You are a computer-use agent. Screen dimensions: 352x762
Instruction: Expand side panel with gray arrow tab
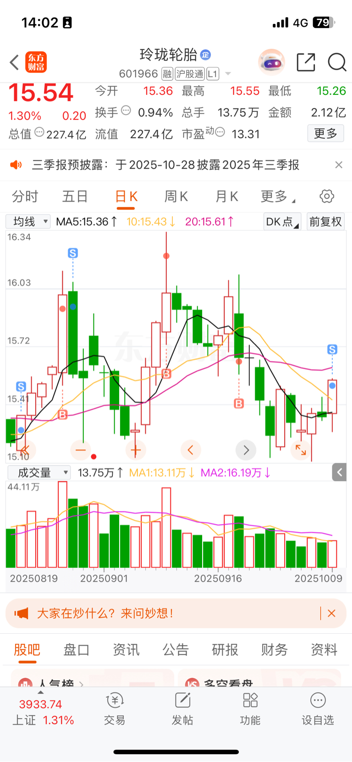point(339,472)
